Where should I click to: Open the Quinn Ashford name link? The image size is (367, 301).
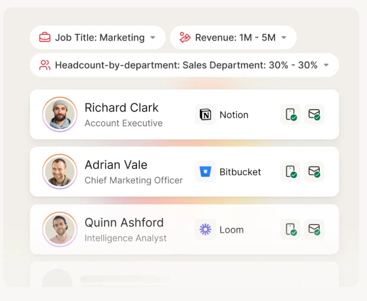[x=124, y=223]
